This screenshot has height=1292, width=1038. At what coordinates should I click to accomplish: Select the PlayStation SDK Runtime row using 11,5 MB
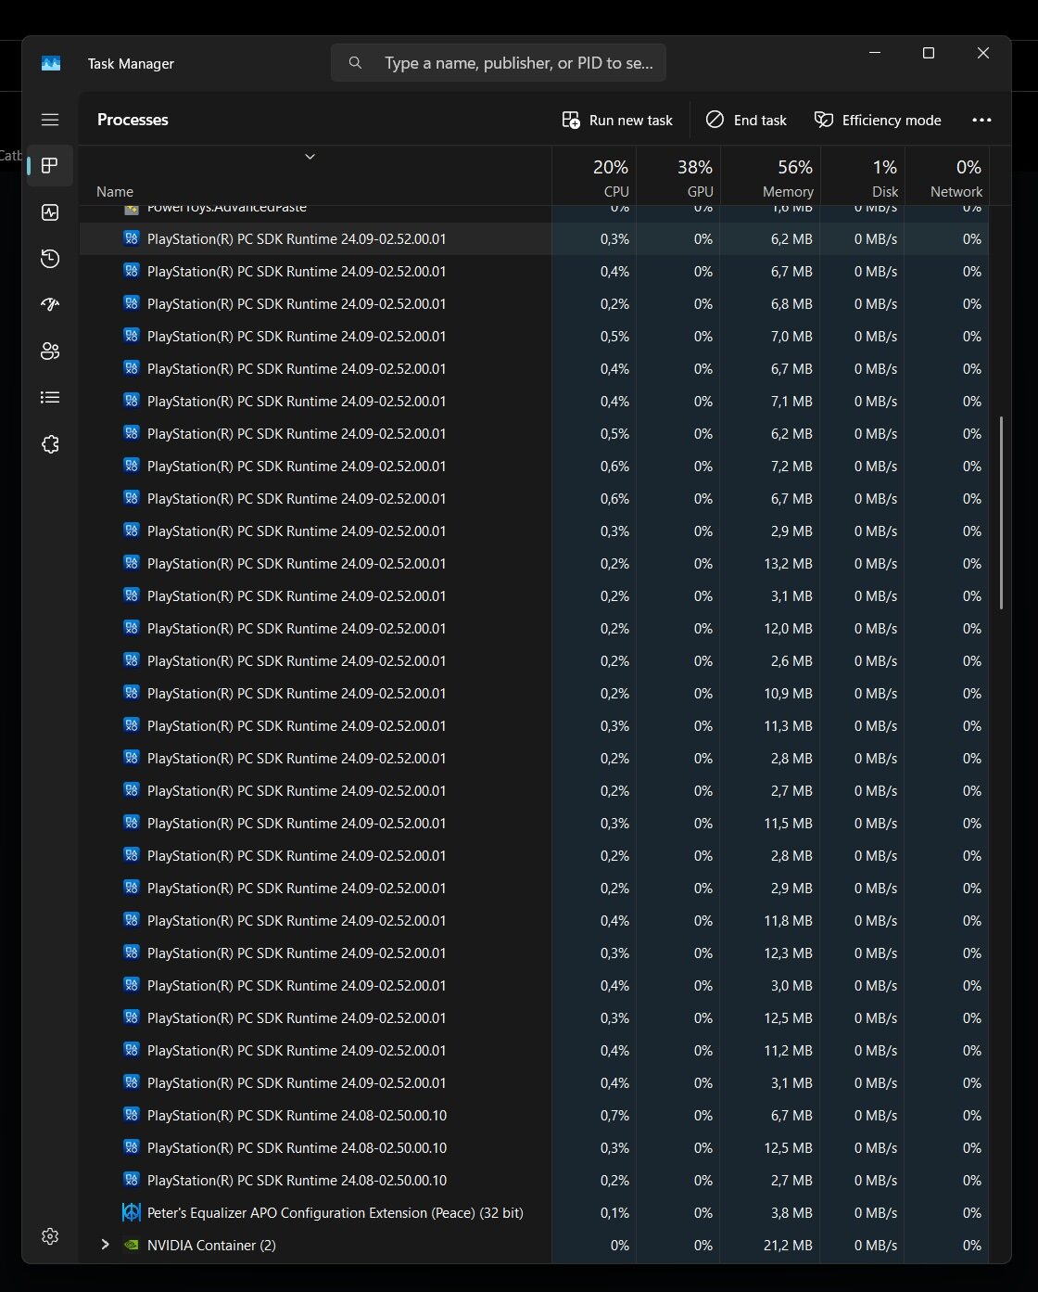coord(534,823)
